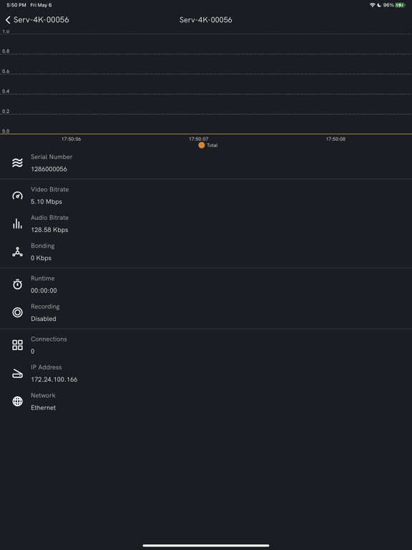Viewport: 412px width, 550px height.
Task: Click the Runtime stopwatch icon
Action: click(17, 284)
